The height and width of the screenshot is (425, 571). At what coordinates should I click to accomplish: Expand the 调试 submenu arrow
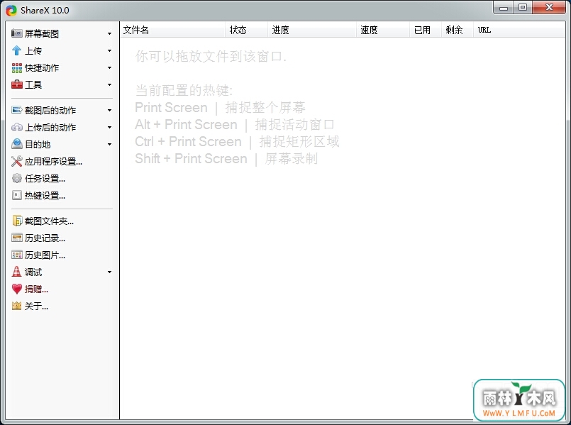(x=109, y=272)
